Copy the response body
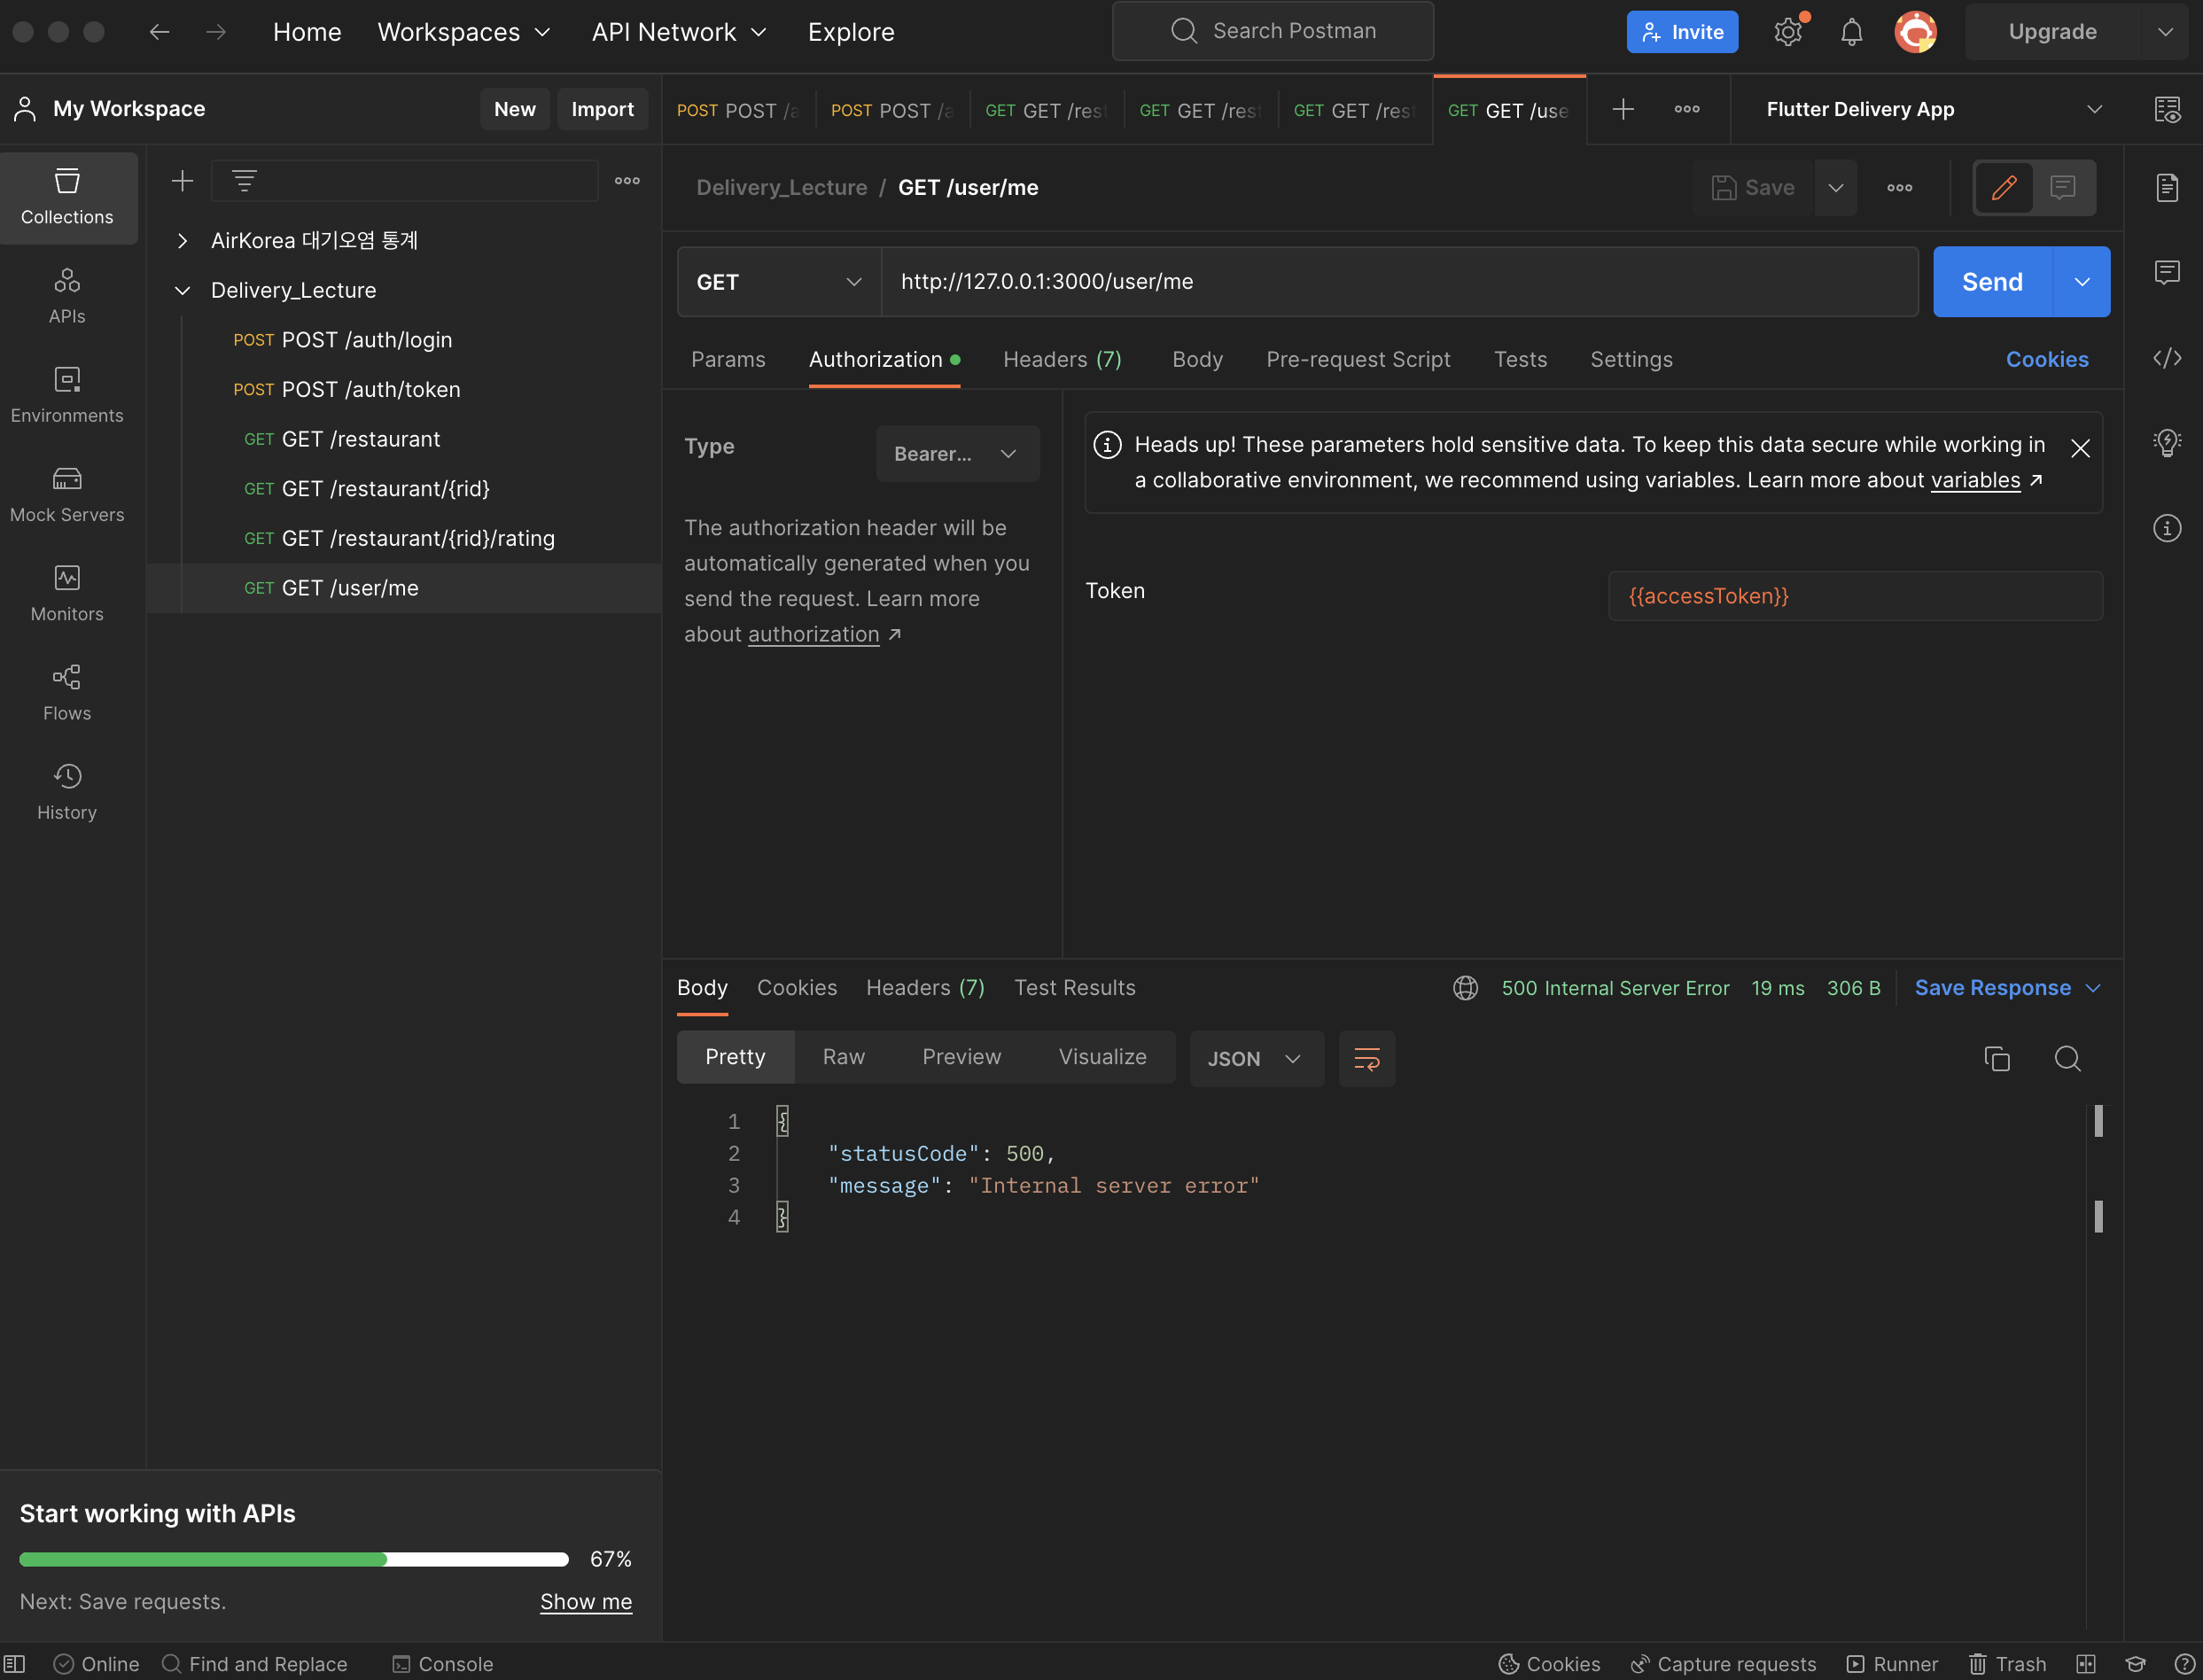This screenshot has width=2203, height=1680. coord(1997,1058)
